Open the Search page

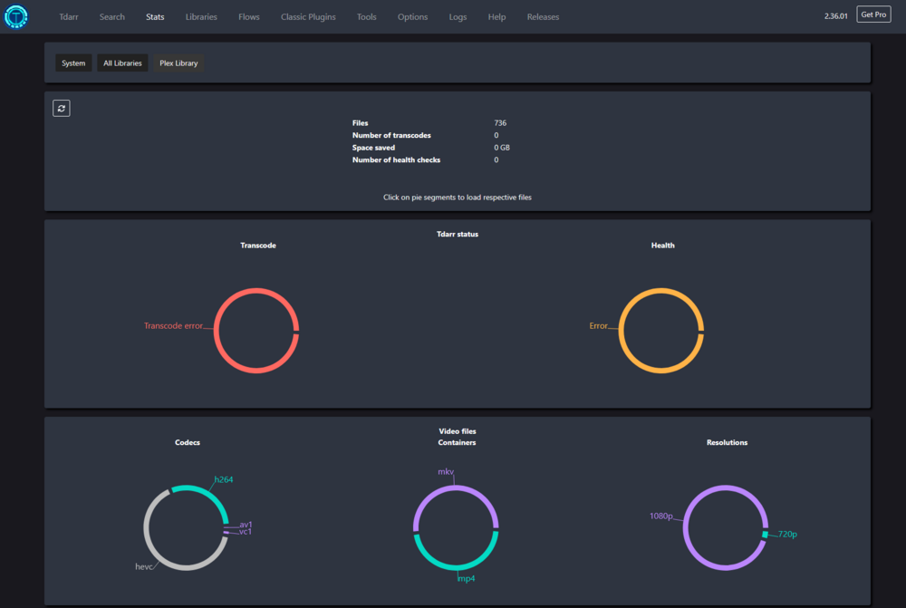tap(112, 16)
